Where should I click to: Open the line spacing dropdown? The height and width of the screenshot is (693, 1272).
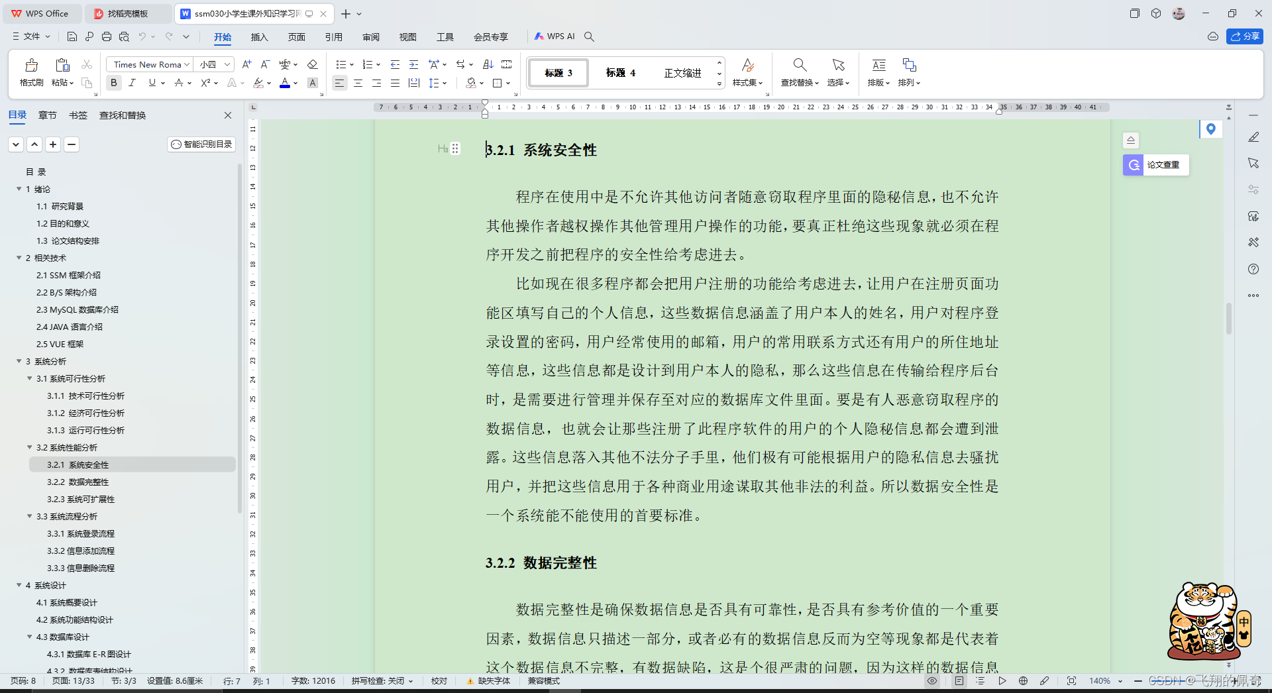(445, 83)
